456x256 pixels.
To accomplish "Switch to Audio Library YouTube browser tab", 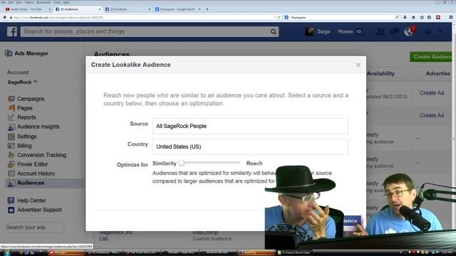I will pos(27,9).
